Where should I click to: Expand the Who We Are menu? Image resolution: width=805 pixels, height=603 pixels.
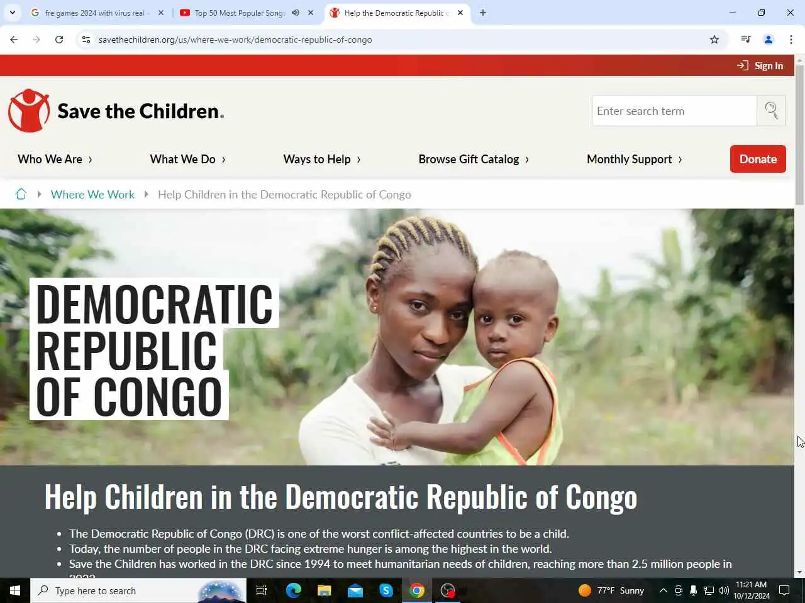pyautogui.click(x=55, y=159)
